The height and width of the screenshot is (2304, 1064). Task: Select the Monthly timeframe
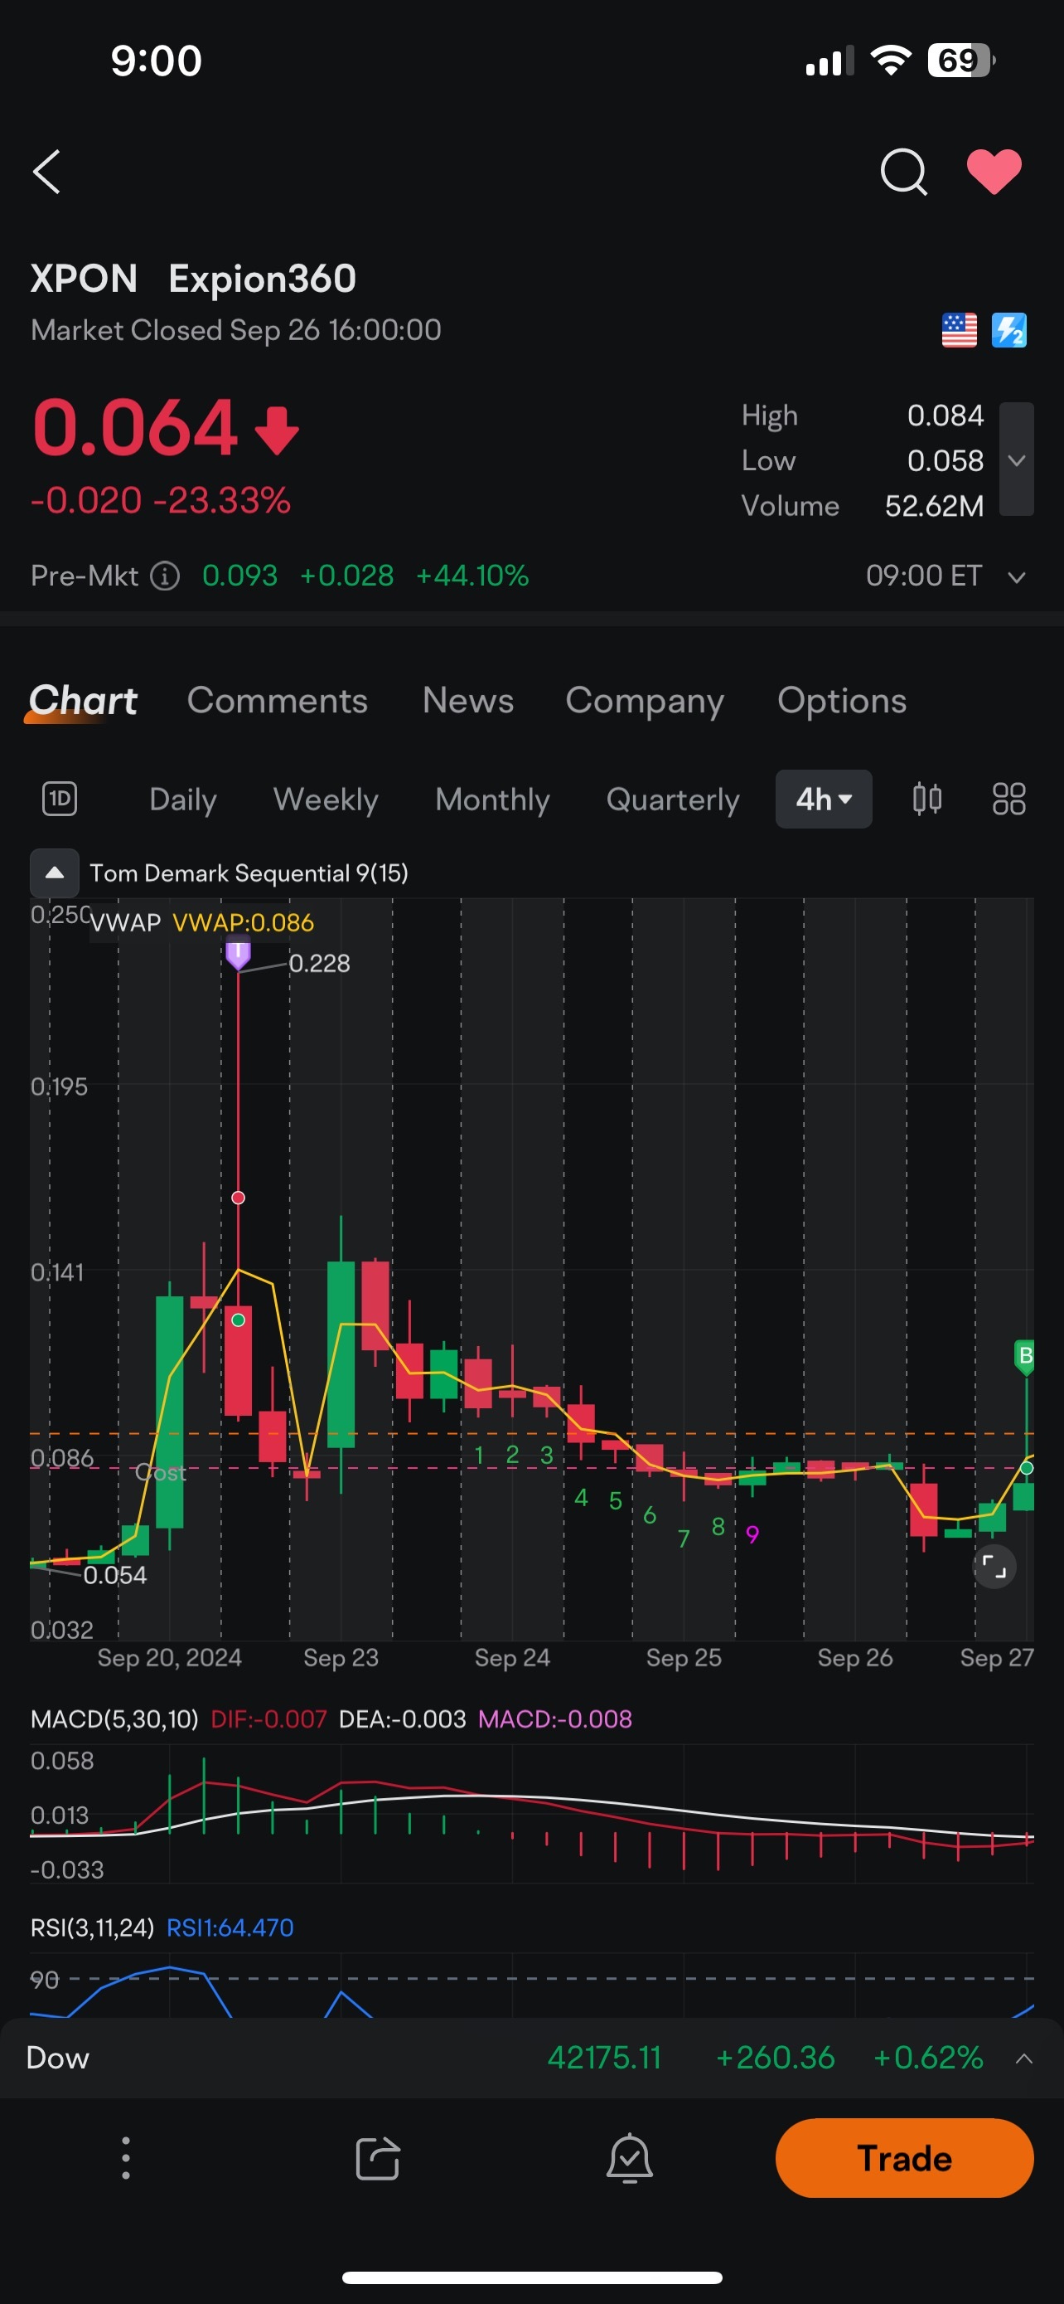492,799
